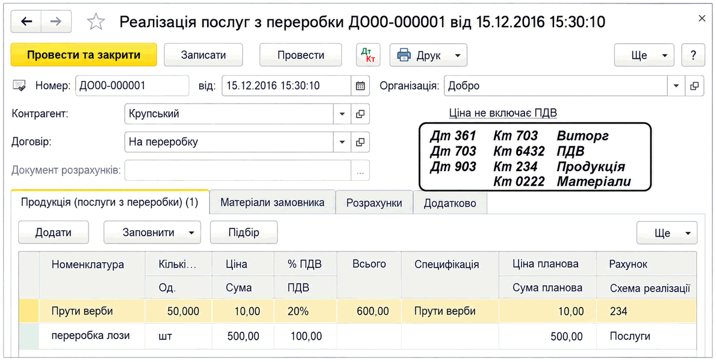Viewport: 716px width, 362px height.
Task: Click Провести та закрити button
Action: [x=84, y=55]
